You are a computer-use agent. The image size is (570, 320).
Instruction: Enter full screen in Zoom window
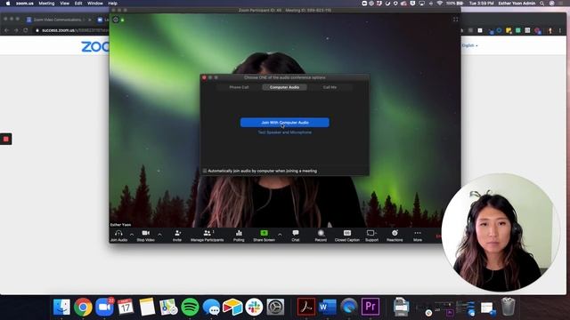[x=455, y=20]
